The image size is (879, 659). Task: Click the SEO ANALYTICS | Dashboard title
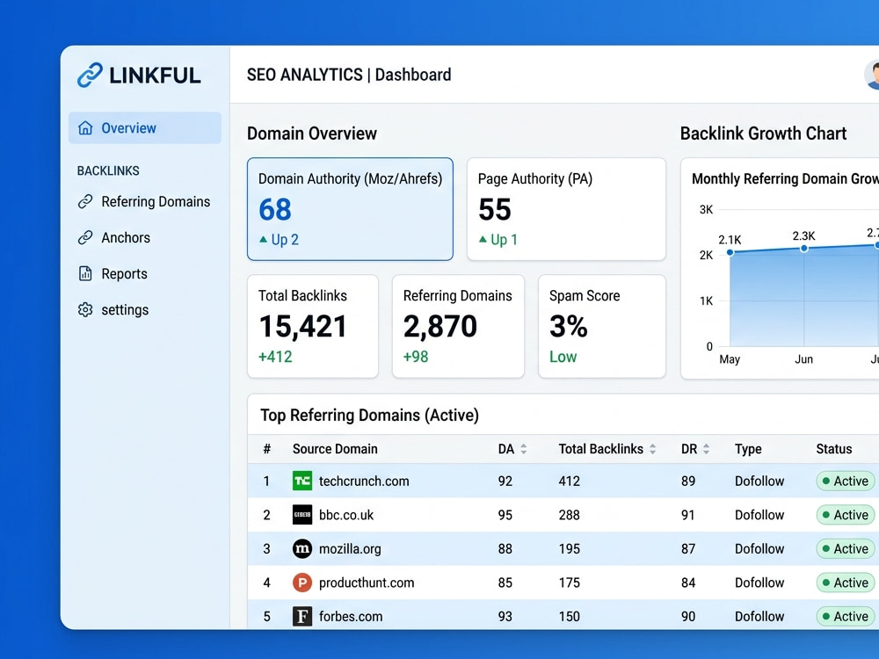click(349, 75)
